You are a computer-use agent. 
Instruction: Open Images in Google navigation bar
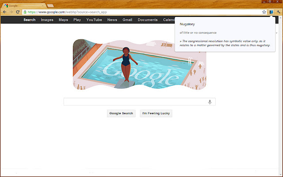pos(47,20)
